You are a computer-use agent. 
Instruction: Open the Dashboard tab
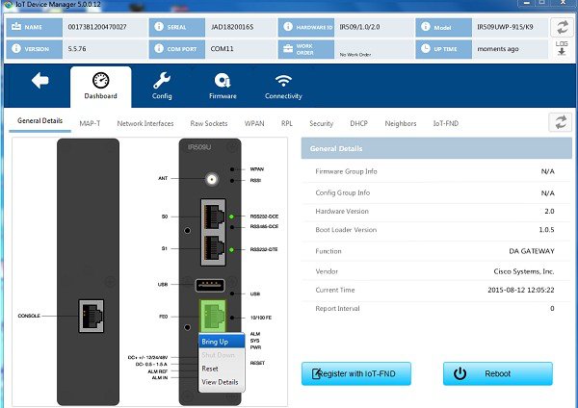(100, 87)
